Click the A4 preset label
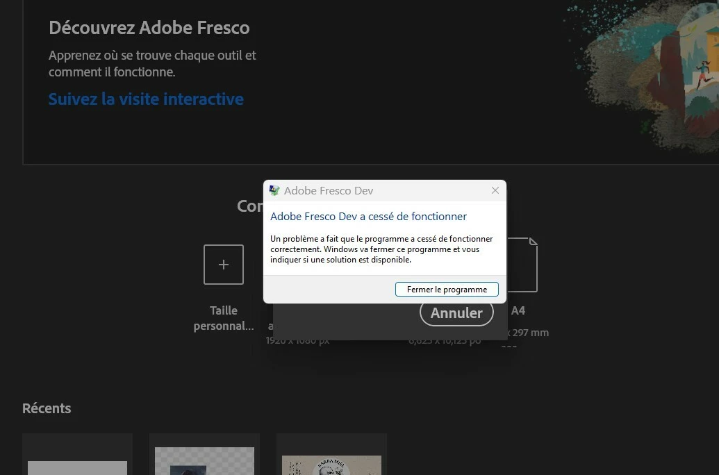Screen dimensions: 719x475 tap(518, 311)
